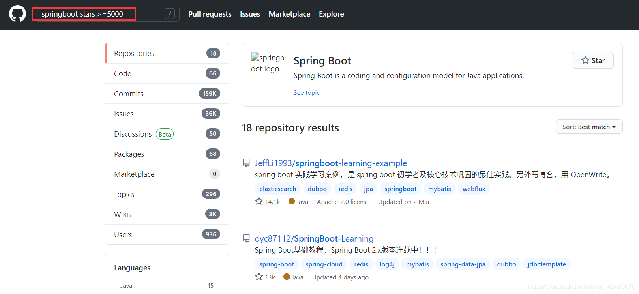Open dyc87112/SpringBoot-Learning repository
This screenshot has width=639, height=294.
[314, 238]
